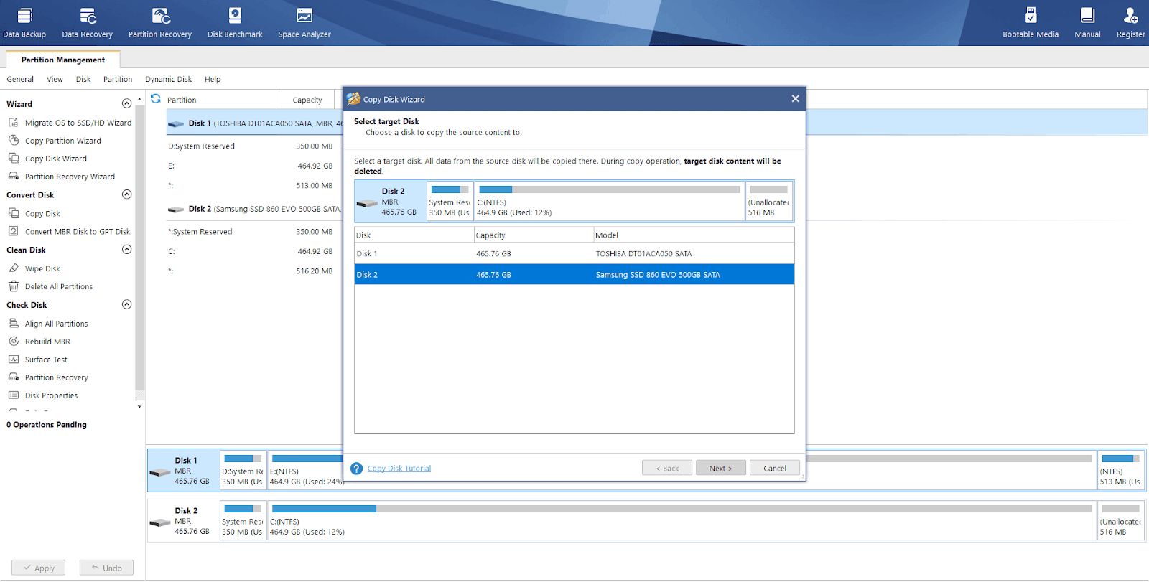Viewport: 1149px width, 582px height.
Task: Collapse the Convert Disk section
Action: [x=127, y=194]
